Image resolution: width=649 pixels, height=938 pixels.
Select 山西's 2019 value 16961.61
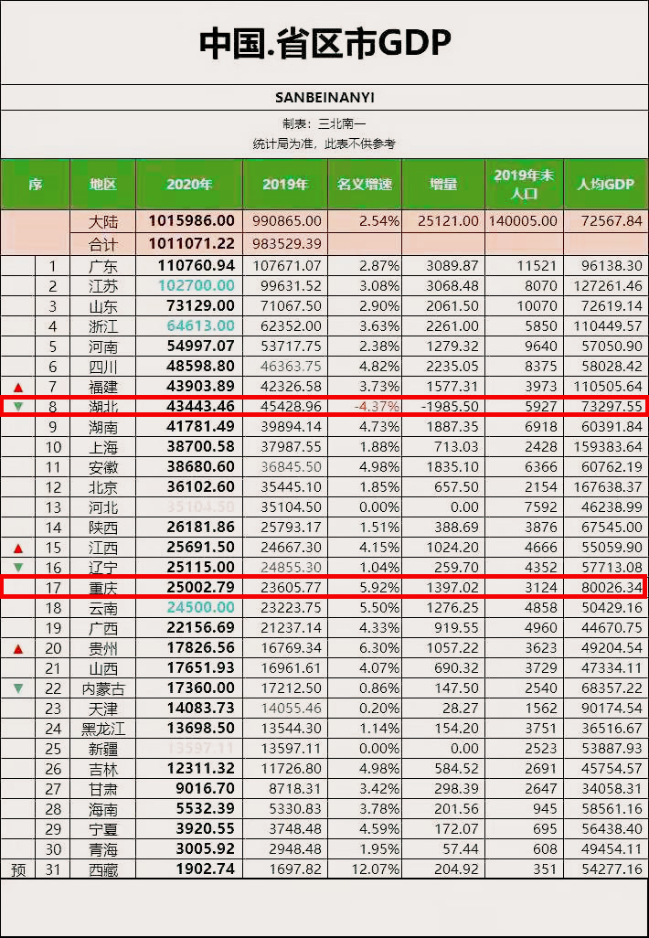(x=292, y=668)
